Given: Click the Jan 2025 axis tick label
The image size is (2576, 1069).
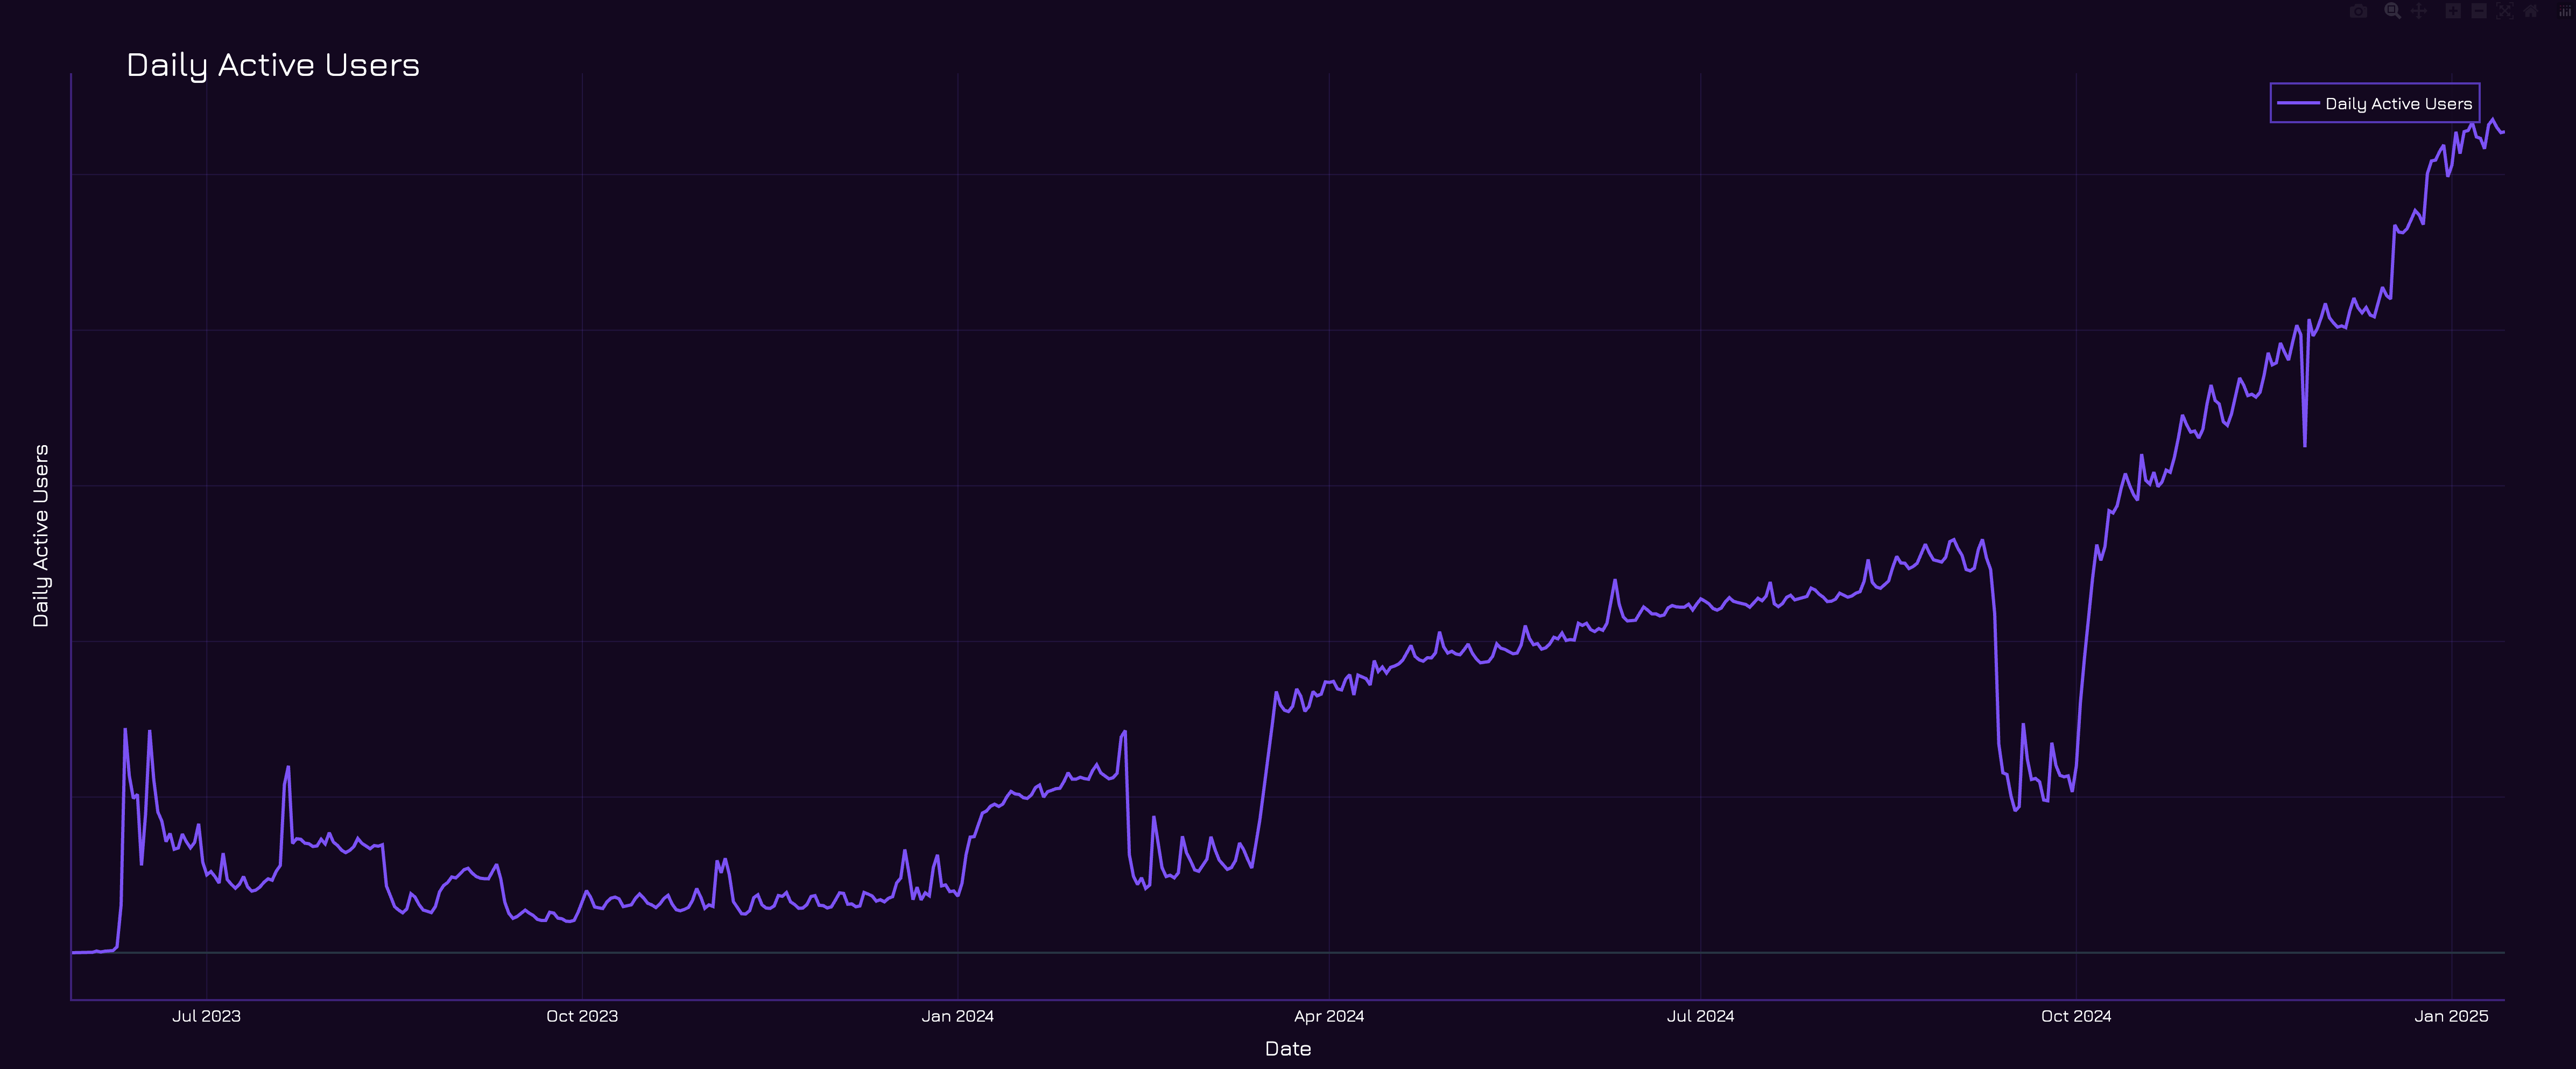Looking at the screenshot, I should 2451,1016.
